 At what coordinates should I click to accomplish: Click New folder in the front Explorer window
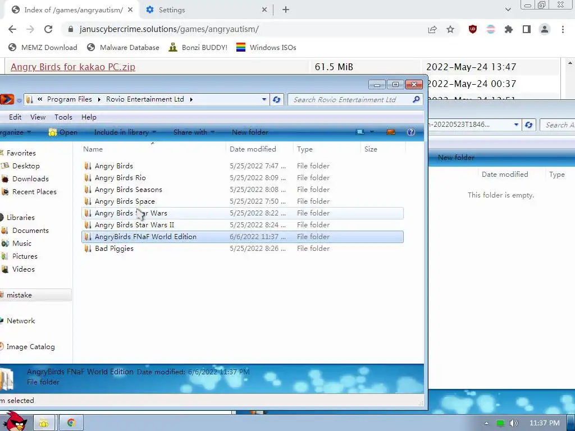(x=250, y=132)
